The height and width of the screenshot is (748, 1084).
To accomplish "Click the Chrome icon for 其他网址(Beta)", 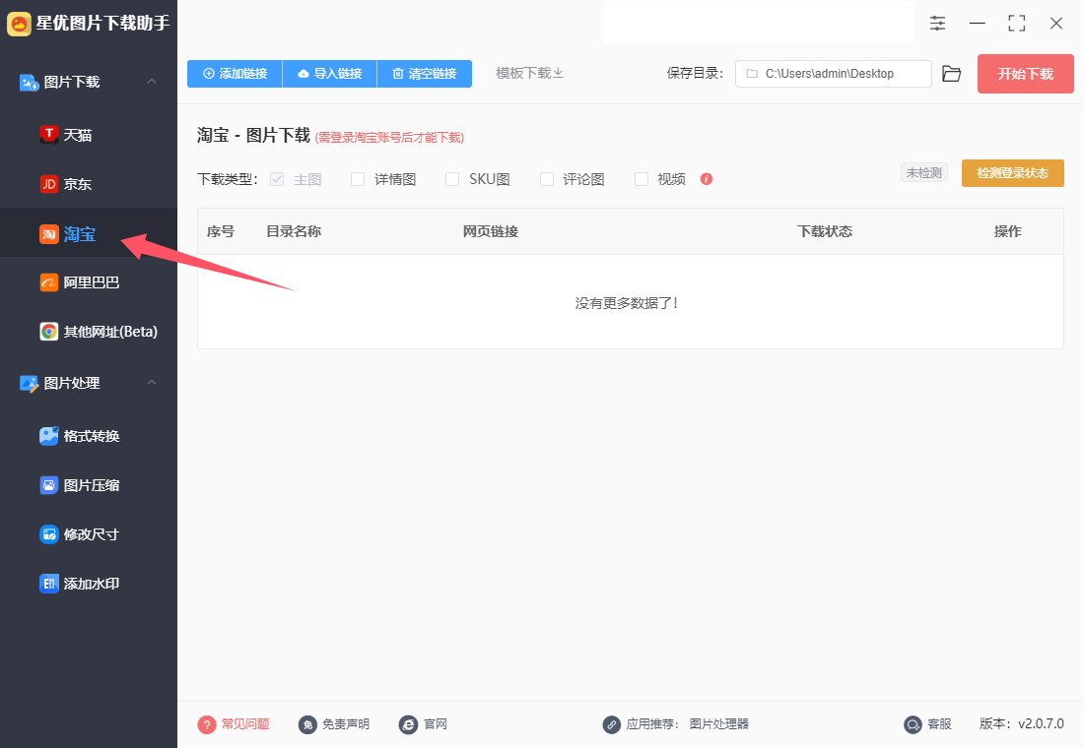I will coord(49,332).
